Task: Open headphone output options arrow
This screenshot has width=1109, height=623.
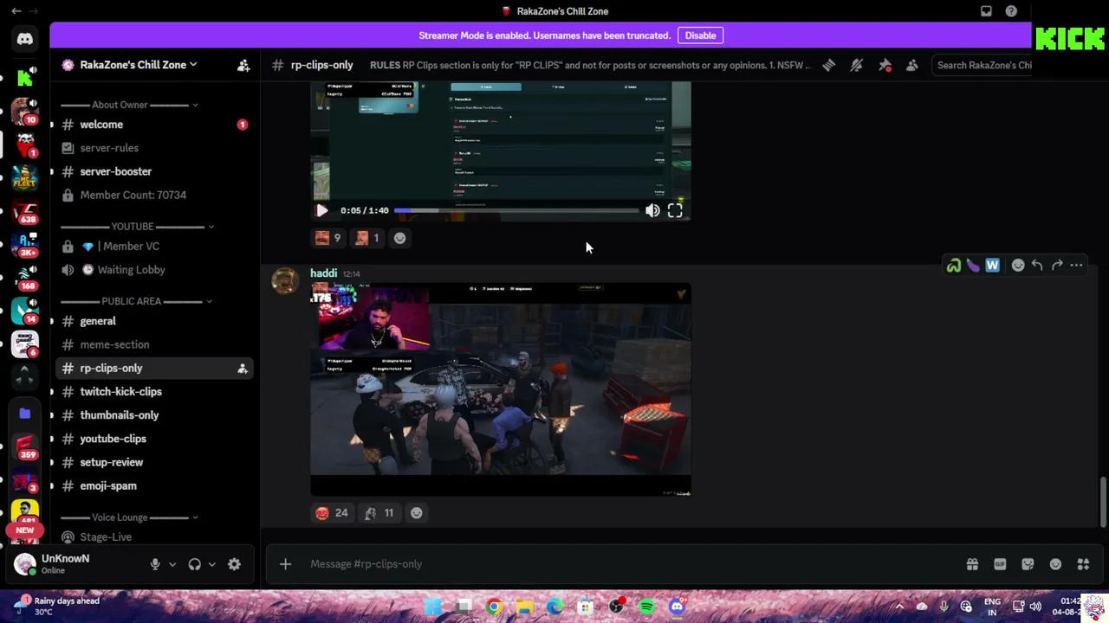Action: pyautogui.click(x=211, y=564)
